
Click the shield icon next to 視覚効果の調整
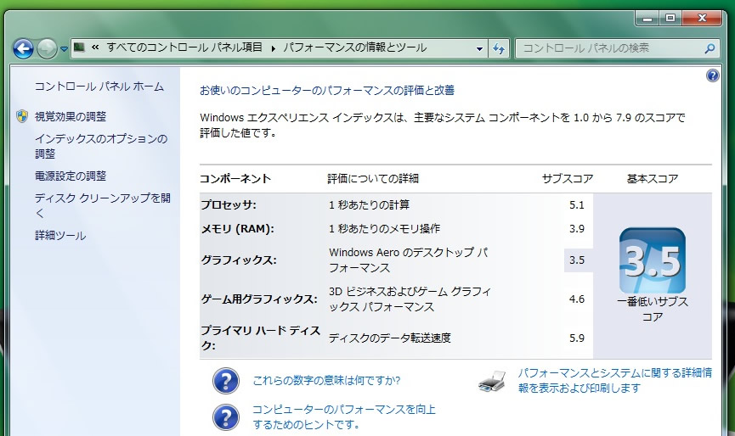tap(22, 116)
